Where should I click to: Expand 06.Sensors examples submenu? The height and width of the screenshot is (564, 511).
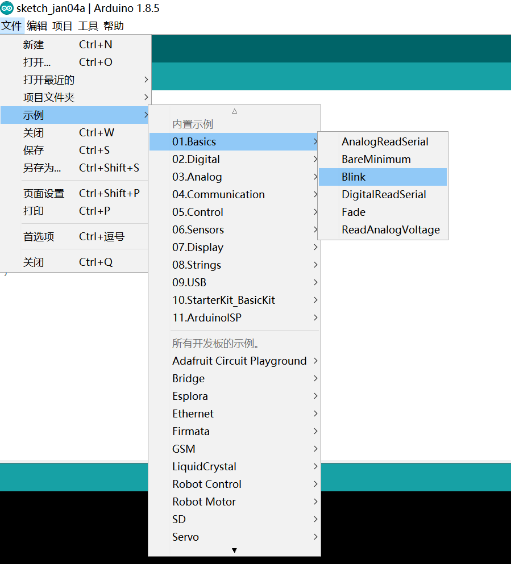(234, 230)
